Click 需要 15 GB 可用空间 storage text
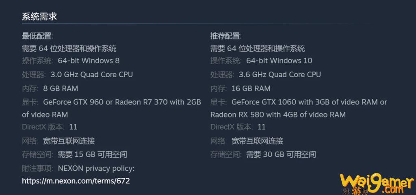 [92, 154]
